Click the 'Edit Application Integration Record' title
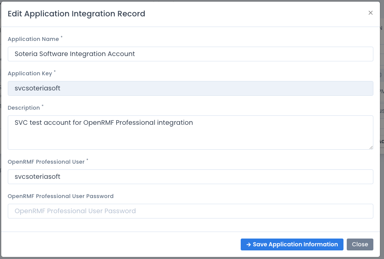Image resolution: width=384 pixels, height=259 pixels. pyautogui.click(x=77, y=14)
